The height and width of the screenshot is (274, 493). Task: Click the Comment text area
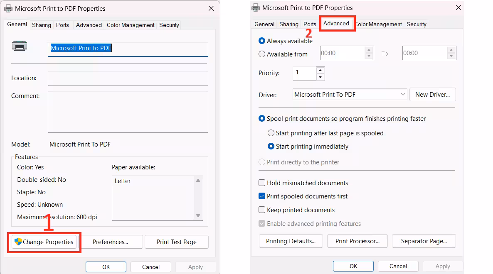click(x=128, y=112)
